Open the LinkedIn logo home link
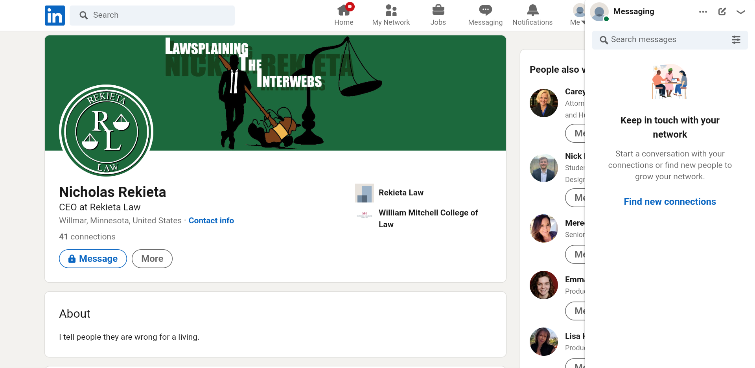Screen dimensions: 755x368 (x=55, y=15)
